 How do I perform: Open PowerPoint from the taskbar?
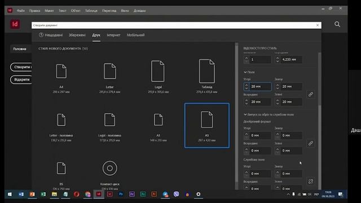tap(32, 194)
